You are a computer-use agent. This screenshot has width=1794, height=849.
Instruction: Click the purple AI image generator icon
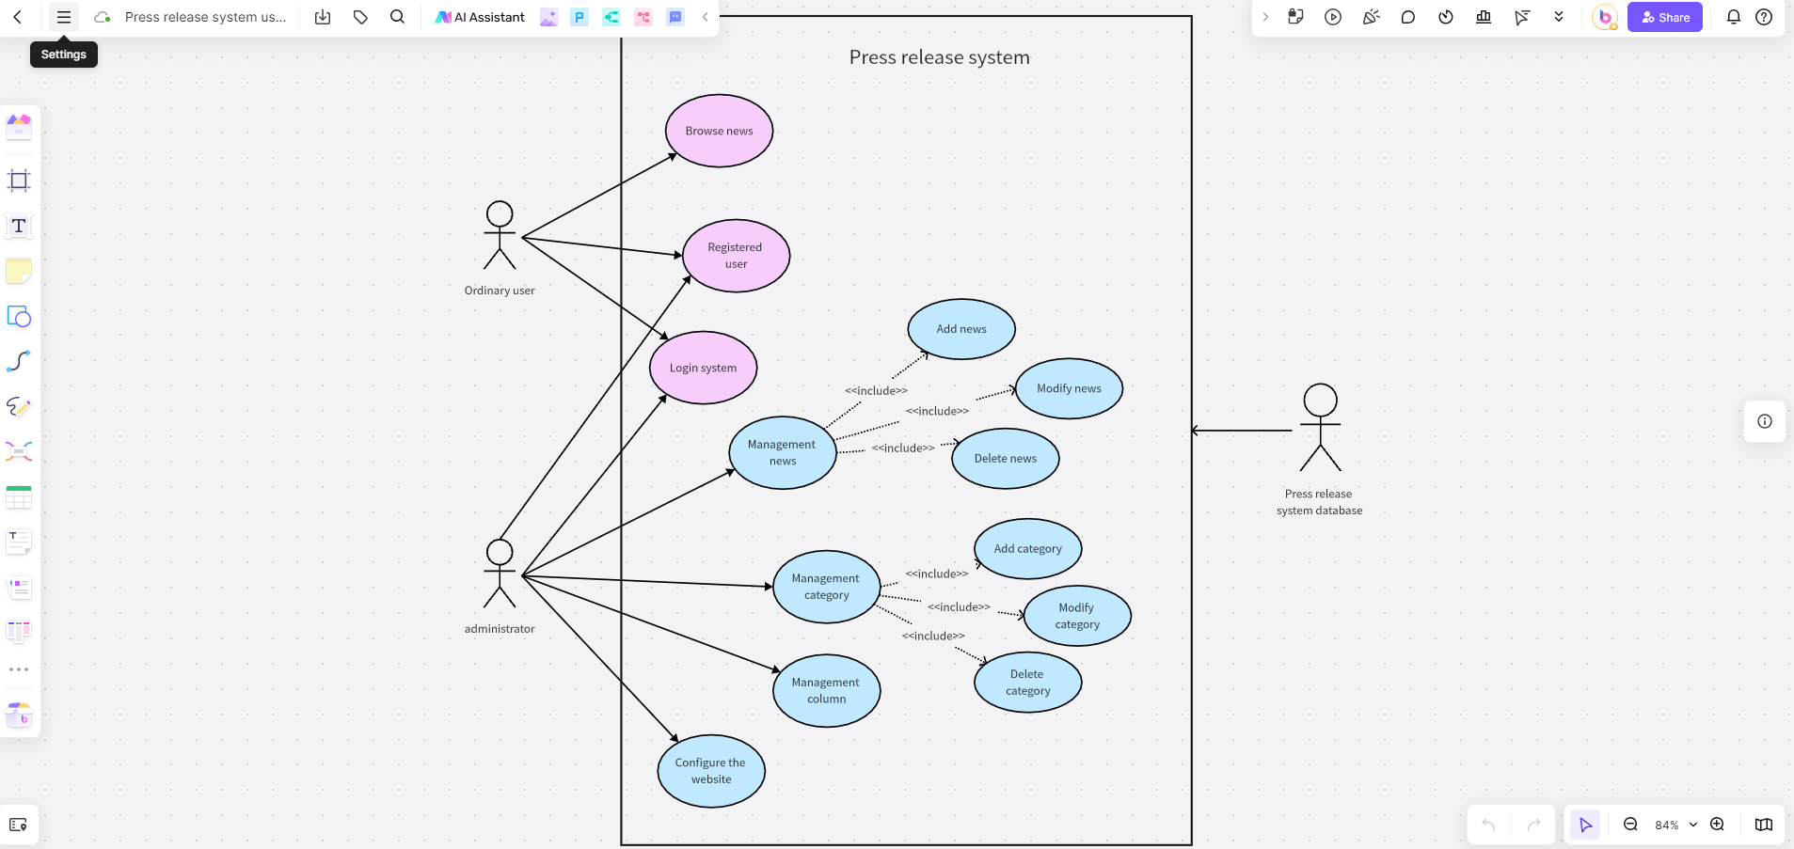548,17
